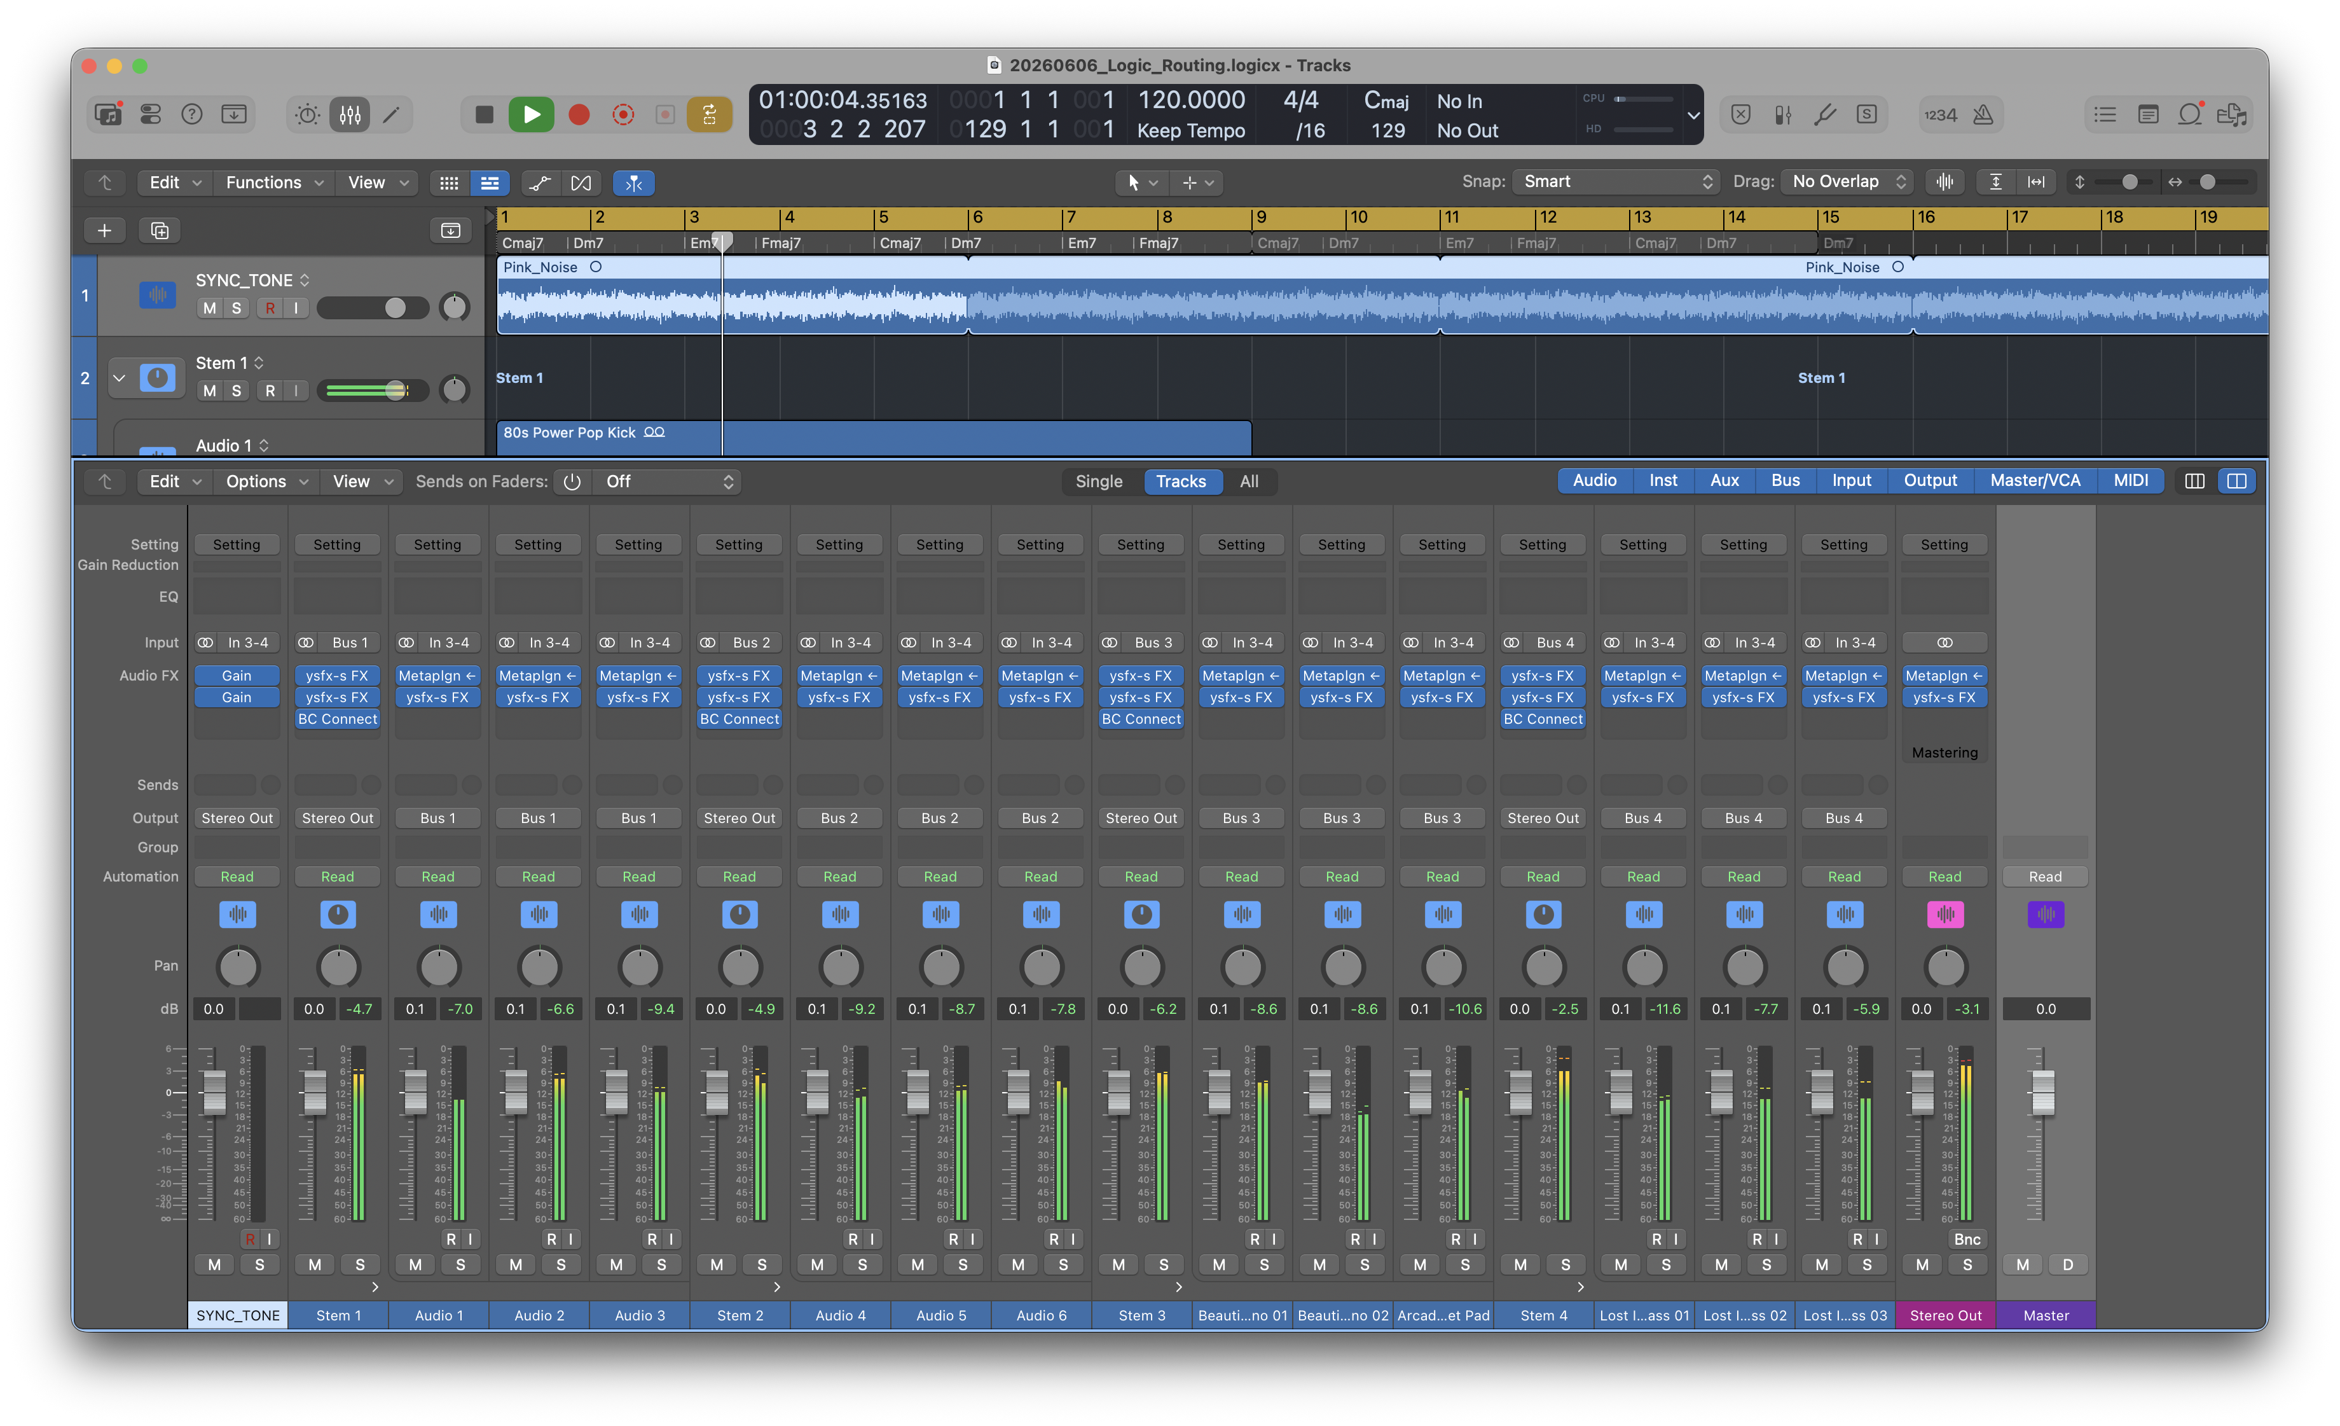
Task: Toggle the Catch Playhead button
Action: click(633, 183)
